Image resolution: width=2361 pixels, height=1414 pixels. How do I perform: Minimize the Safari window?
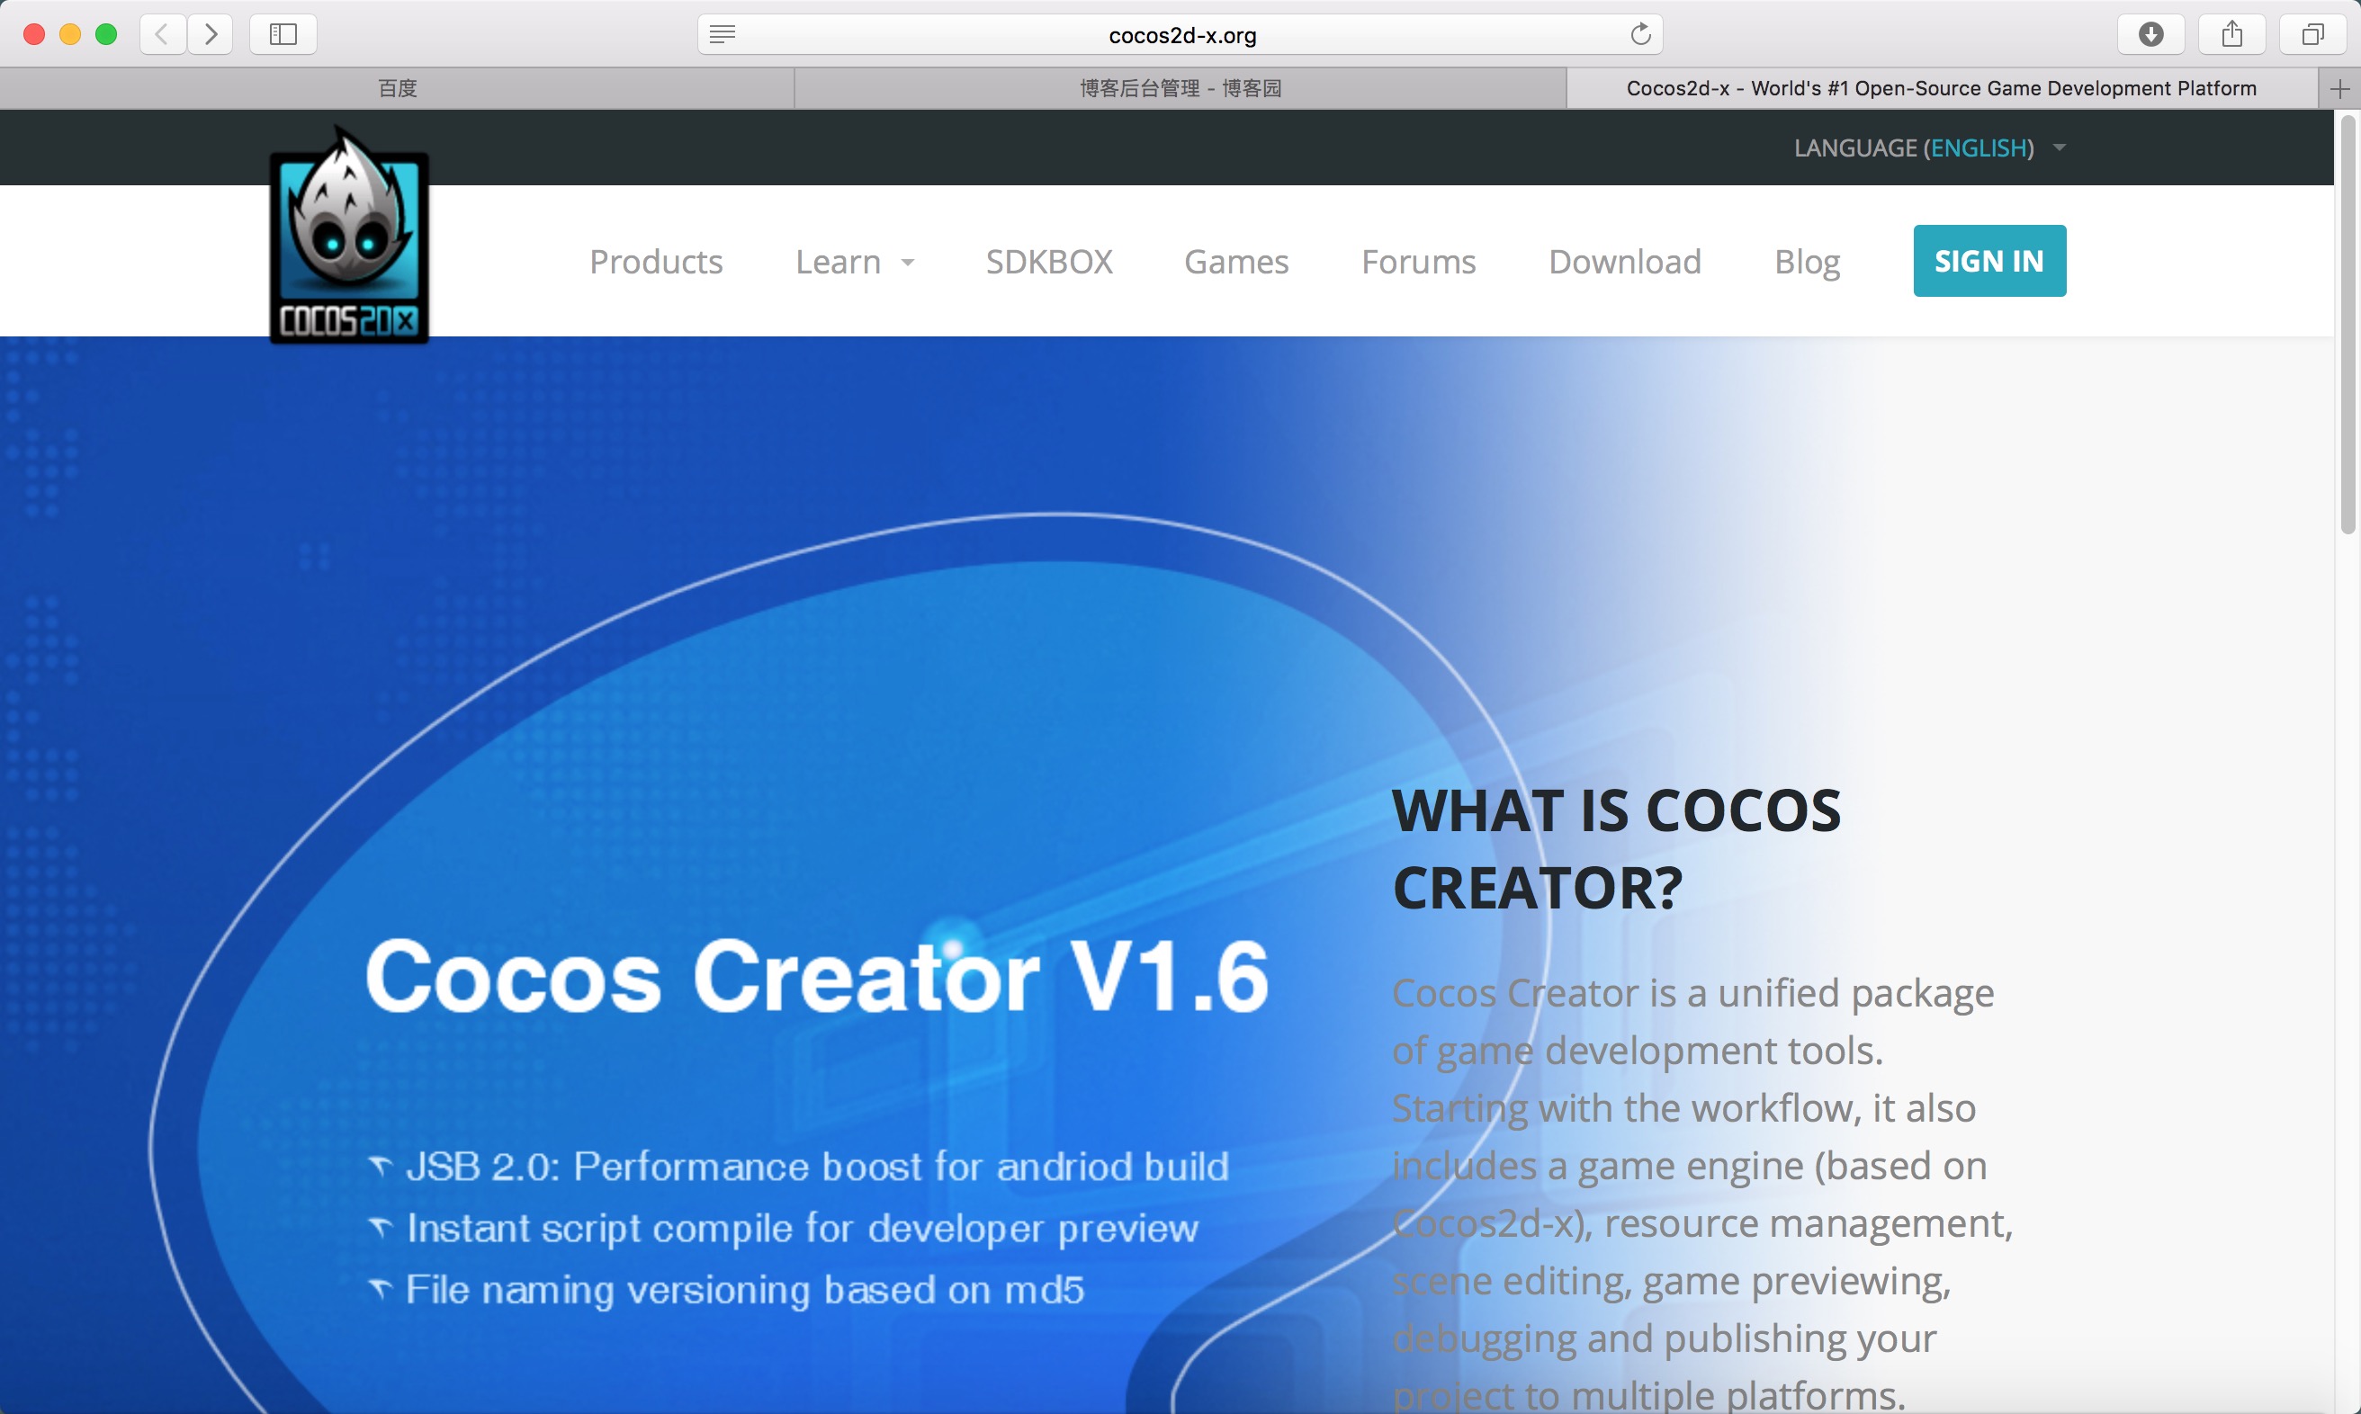pyautogui.click(x=70, y=34)
